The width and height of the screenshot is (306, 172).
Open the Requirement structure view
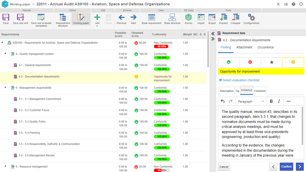(x=63, y=18)
